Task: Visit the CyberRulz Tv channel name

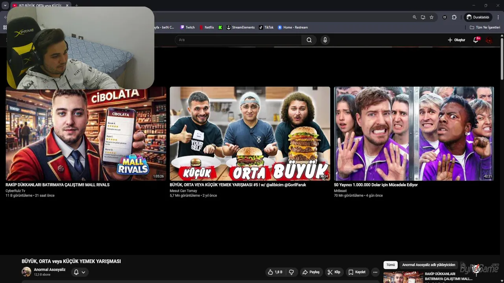Action: coord(15,191)
